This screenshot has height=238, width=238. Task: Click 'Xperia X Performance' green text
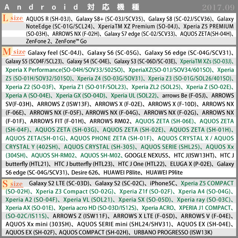[x=33, y=70]
